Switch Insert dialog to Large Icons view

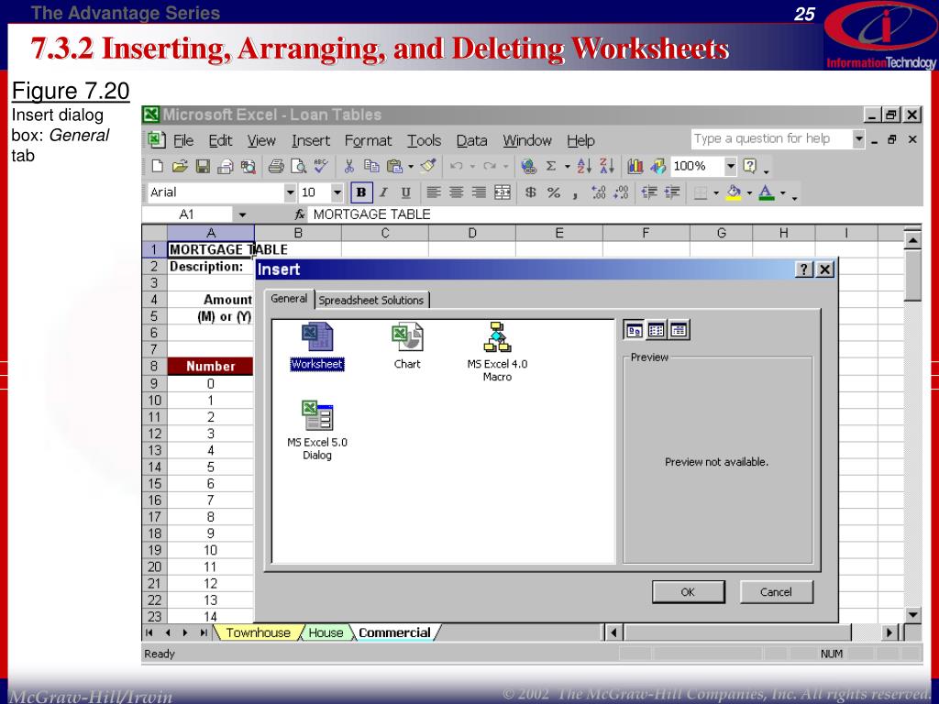click(635, 330)
